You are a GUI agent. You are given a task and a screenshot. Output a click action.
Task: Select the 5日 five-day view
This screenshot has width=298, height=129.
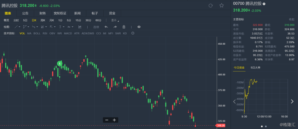(x=25, y=20)
